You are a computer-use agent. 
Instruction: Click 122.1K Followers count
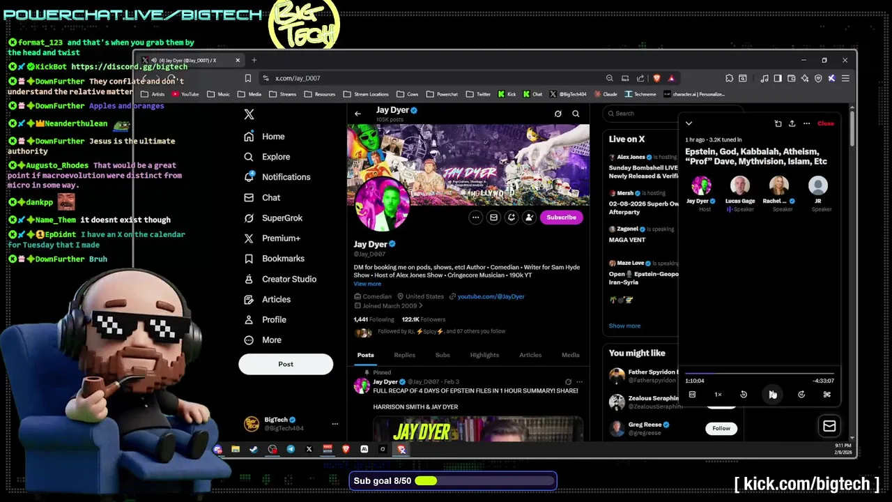coord(423,319)
